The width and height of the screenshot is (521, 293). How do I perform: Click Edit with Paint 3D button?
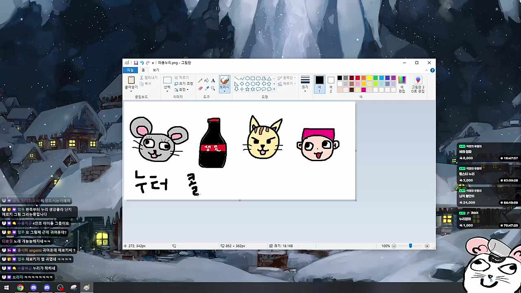418,84
